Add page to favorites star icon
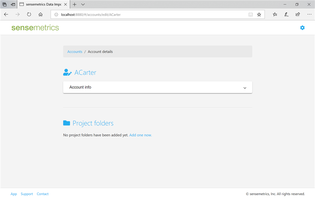 [259, 14]
